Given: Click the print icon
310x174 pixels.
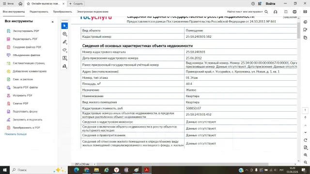Looking at the screenshot, I should (294, 12).
